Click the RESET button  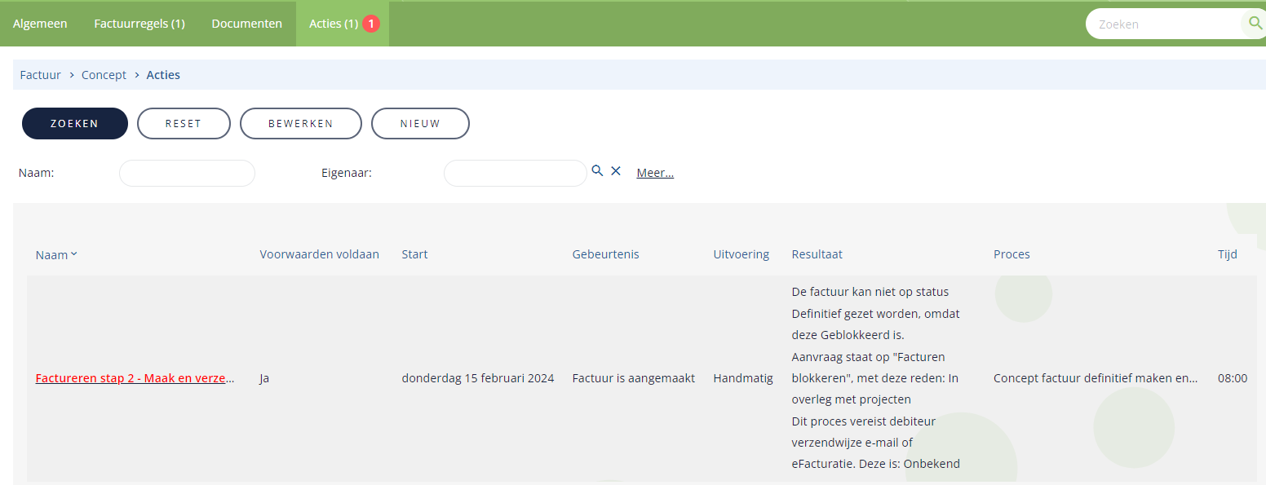point(184,124)
